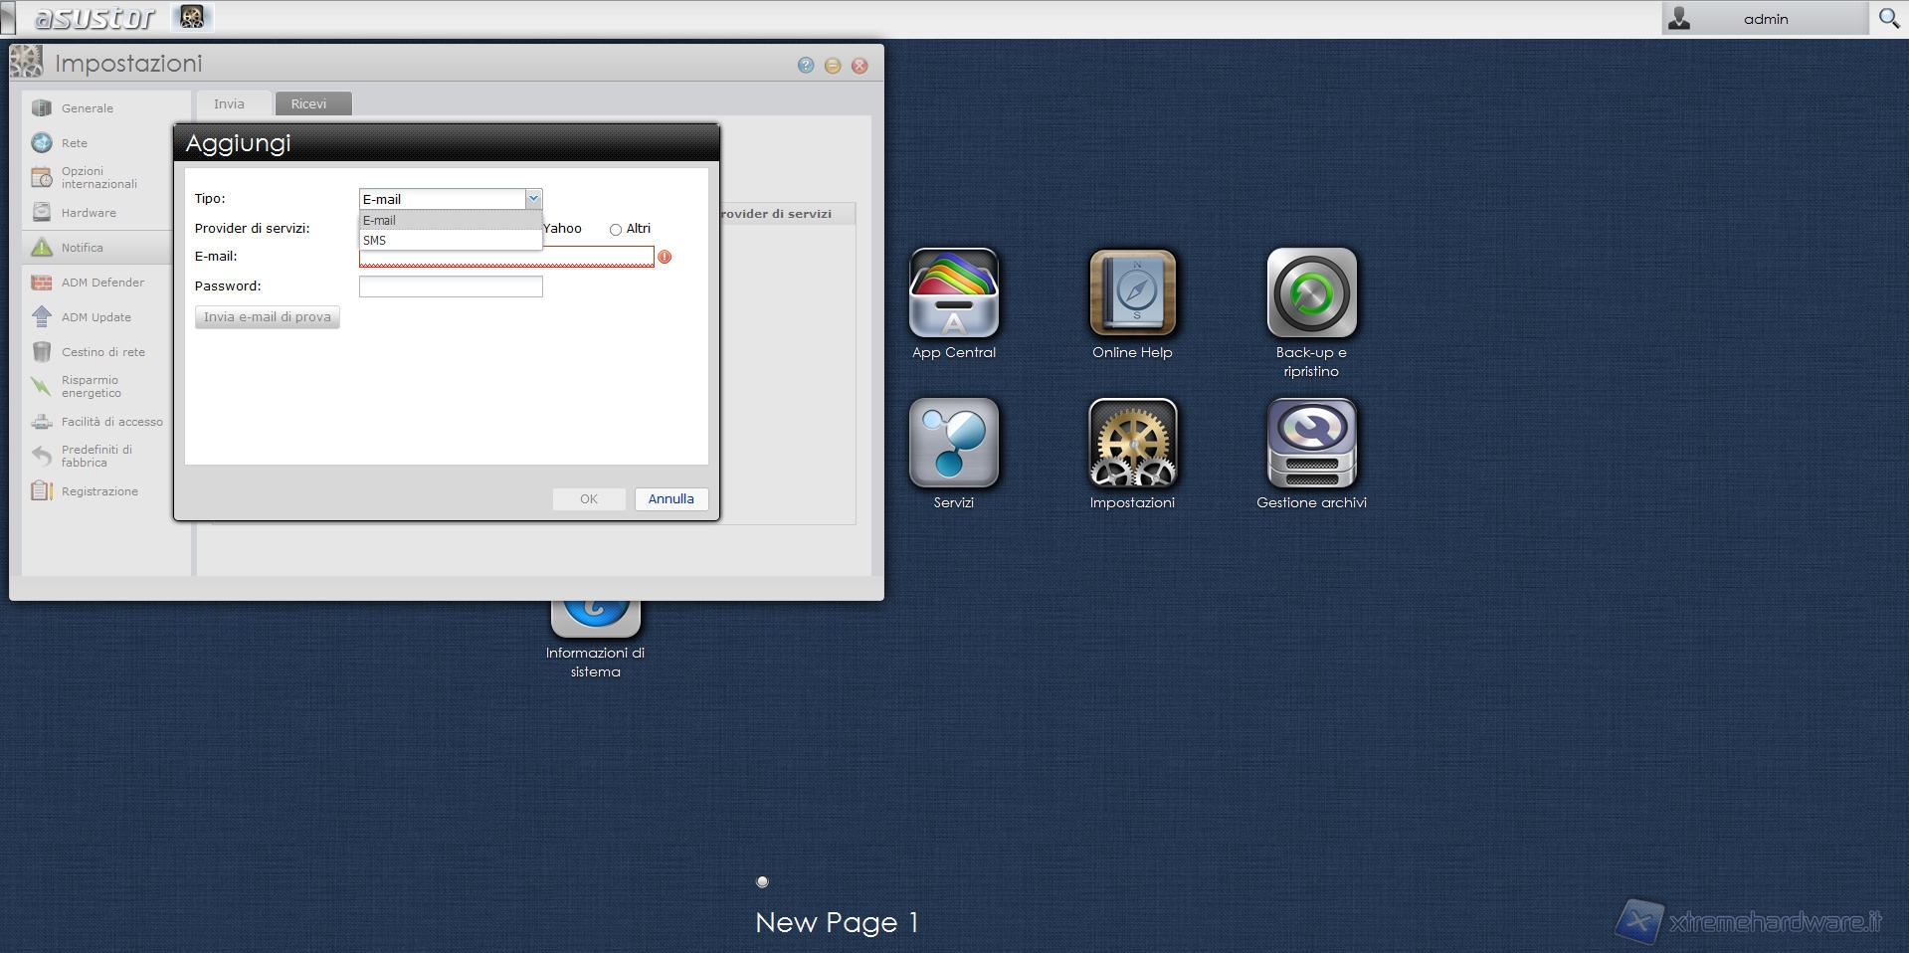Open the App Central desktop icon

click(x=953, y=294)
